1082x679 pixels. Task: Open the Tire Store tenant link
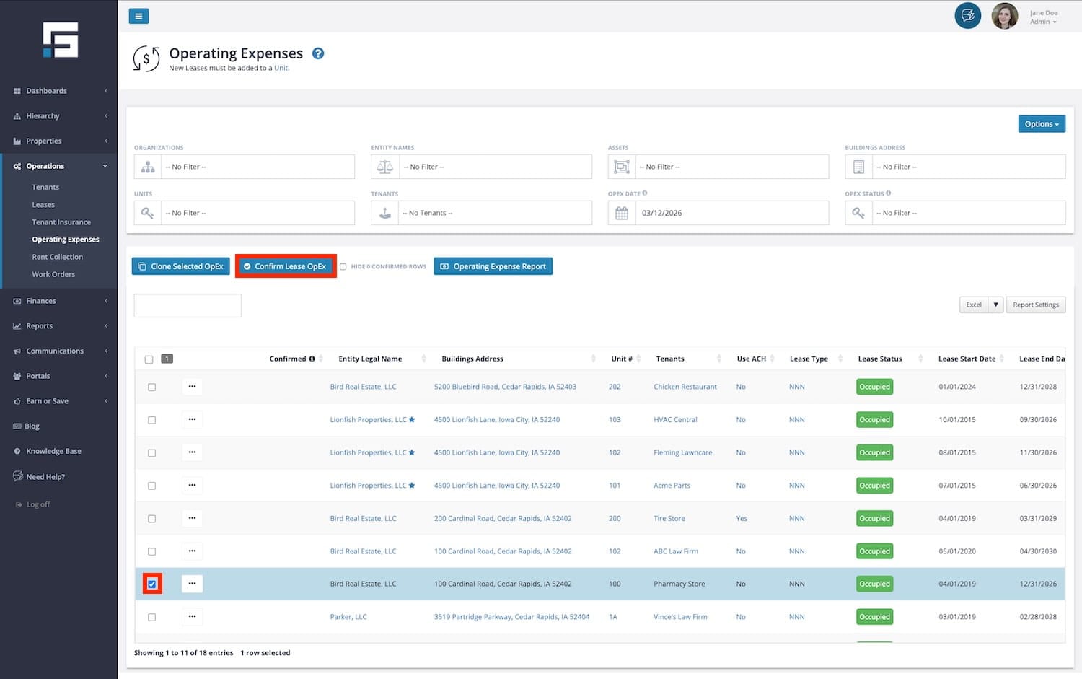coord(669,518)
